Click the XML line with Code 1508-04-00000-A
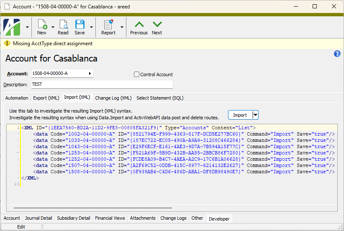 coord(184,172)
